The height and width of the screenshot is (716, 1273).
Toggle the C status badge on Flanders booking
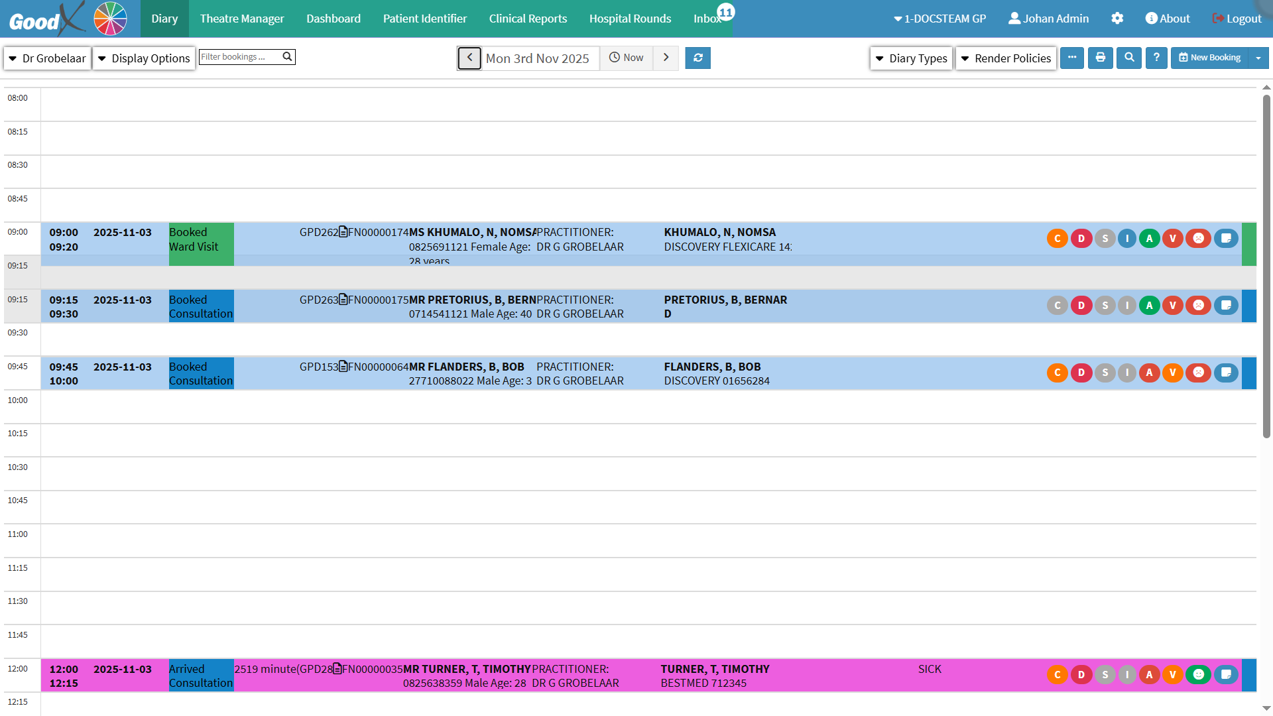point(1057,373)
